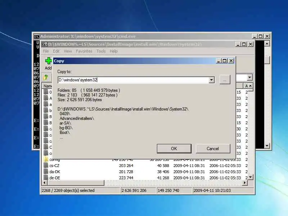Click packed size 40 588

[x=163, y=166]
